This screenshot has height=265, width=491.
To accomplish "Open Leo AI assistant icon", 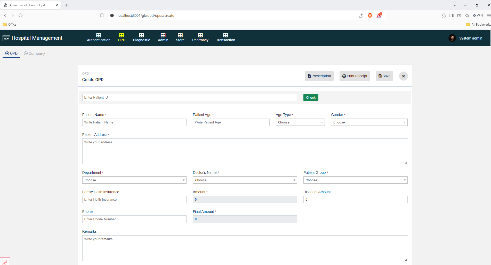I will coord(467,15).
